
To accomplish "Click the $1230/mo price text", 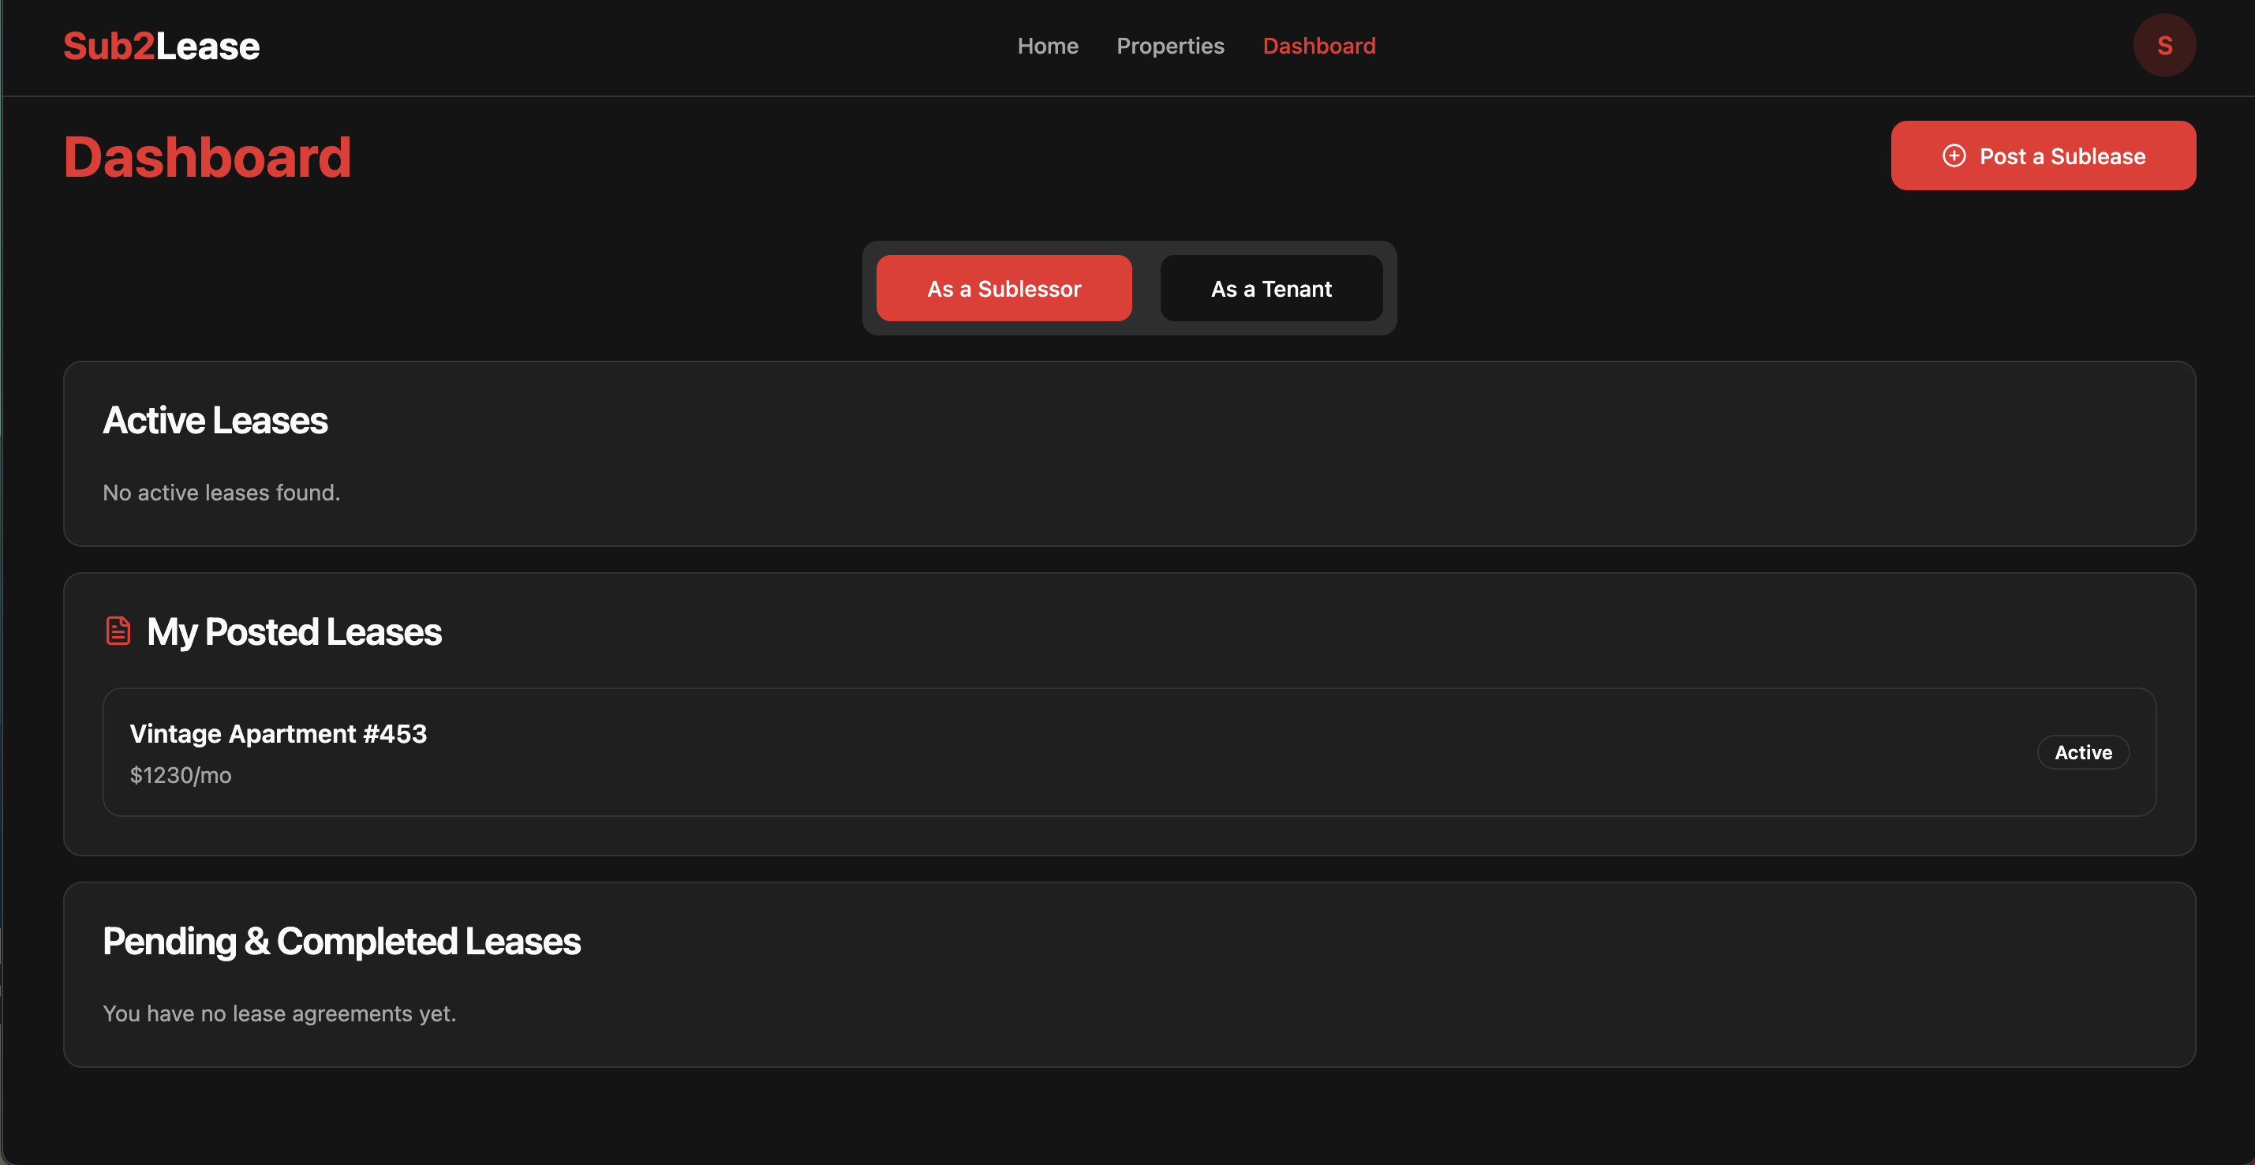I will pos(181,775).
